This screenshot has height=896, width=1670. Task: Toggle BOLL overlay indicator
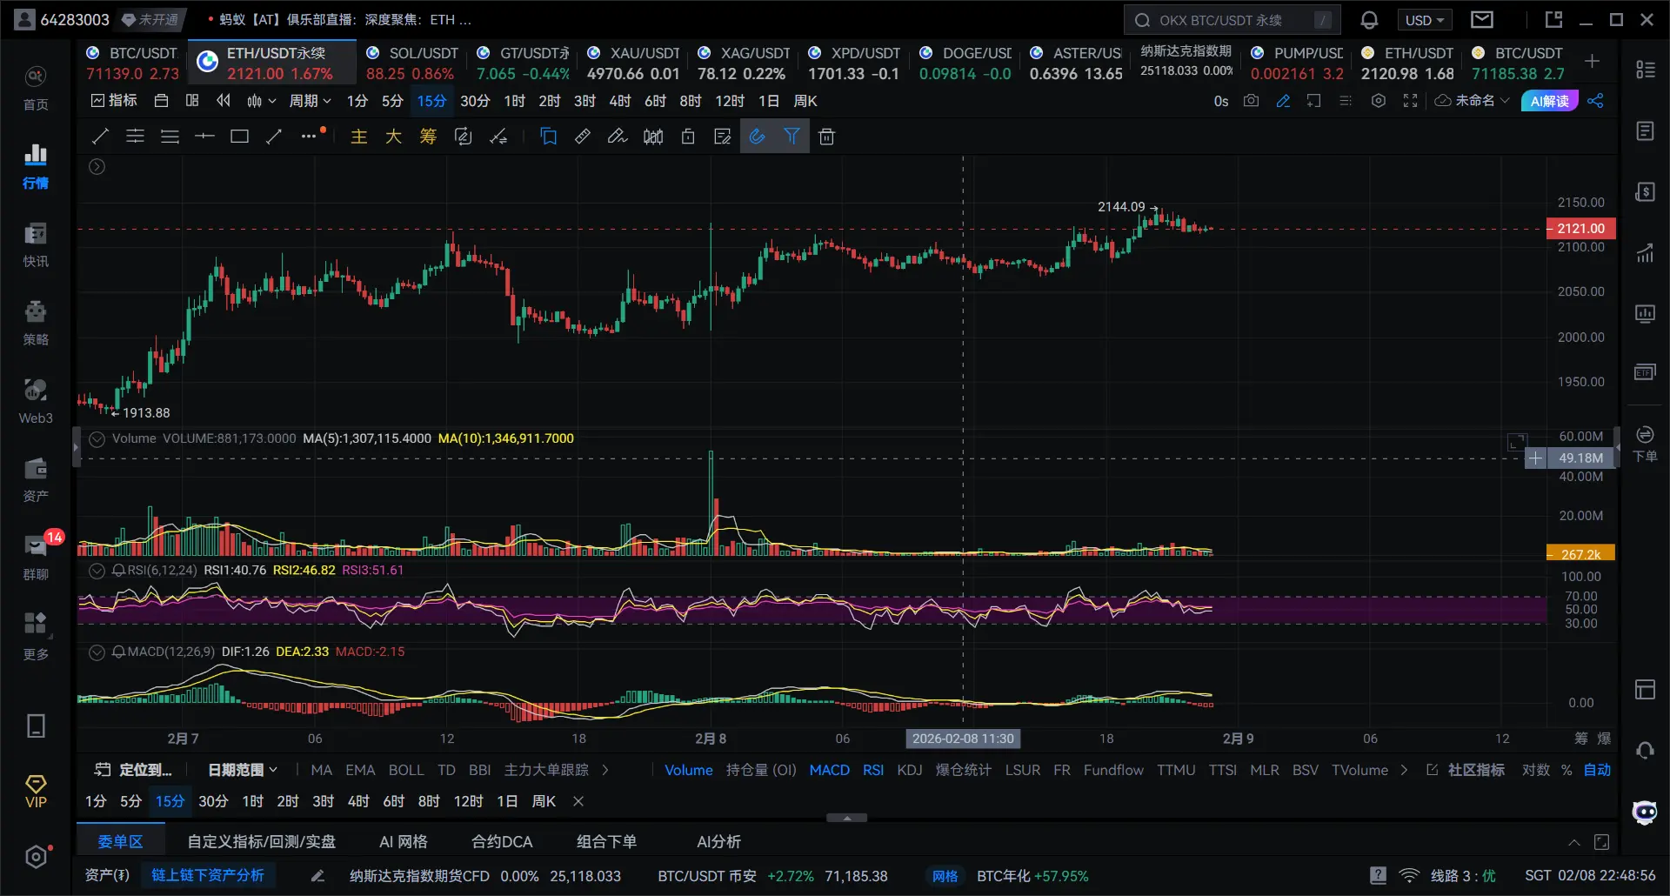coord(406,770)
